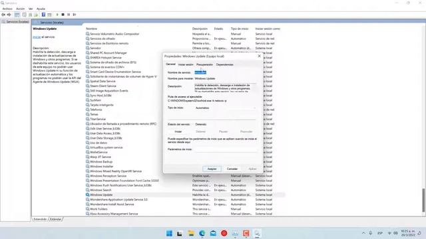Click the gear icon beside Windows Search row

[x=87, y=190]
